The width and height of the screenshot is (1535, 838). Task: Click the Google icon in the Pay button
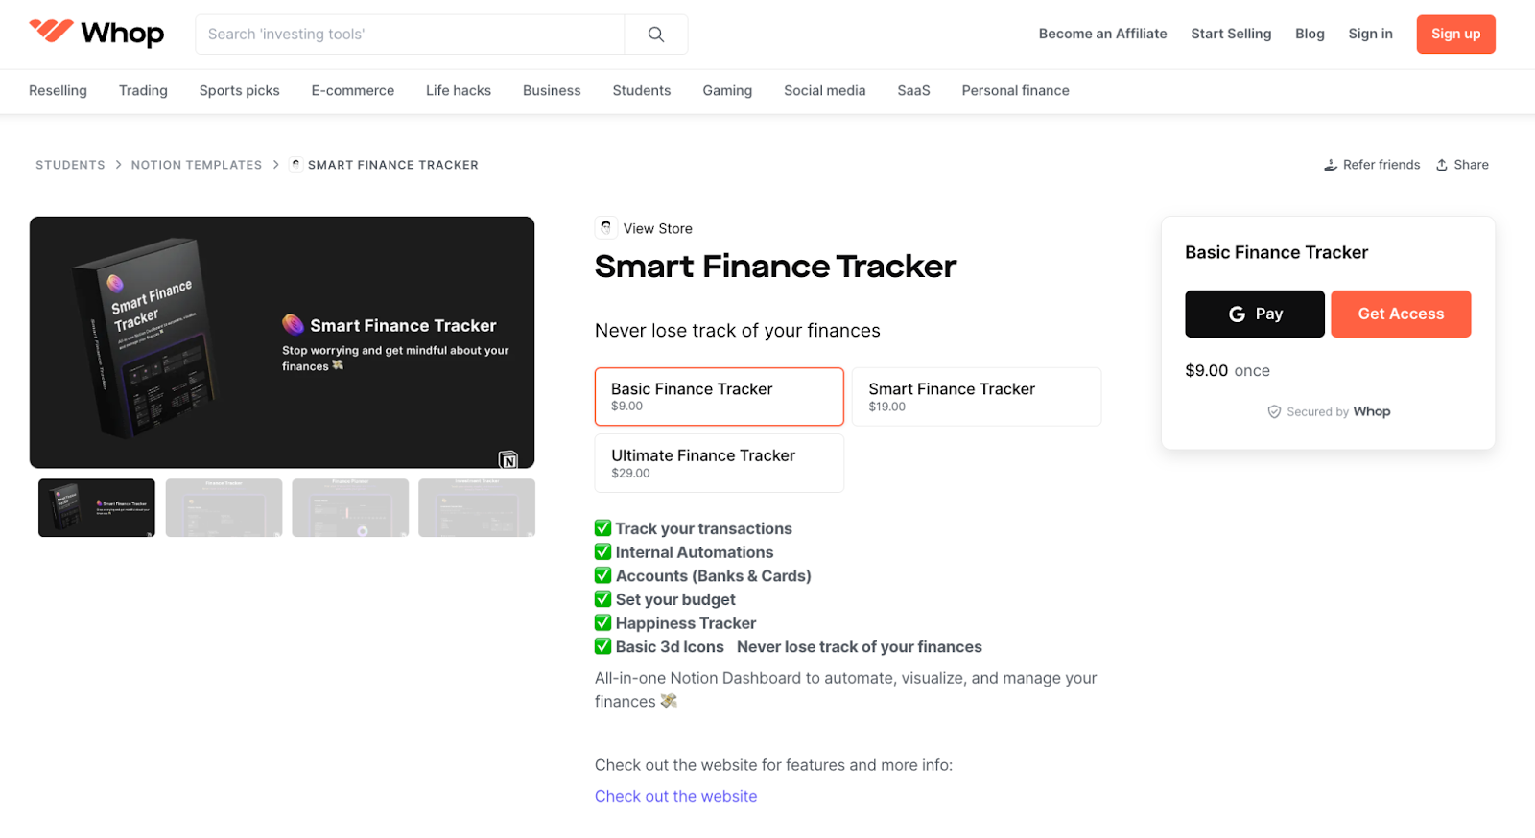1238,314
